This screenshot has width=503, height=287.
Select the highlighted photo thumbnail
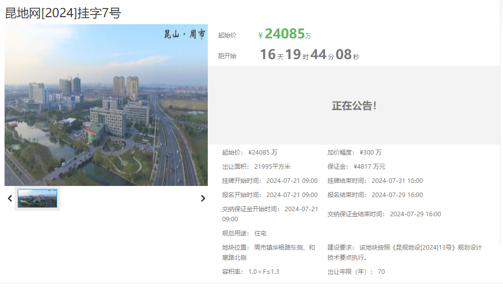[x=37, y=199]
